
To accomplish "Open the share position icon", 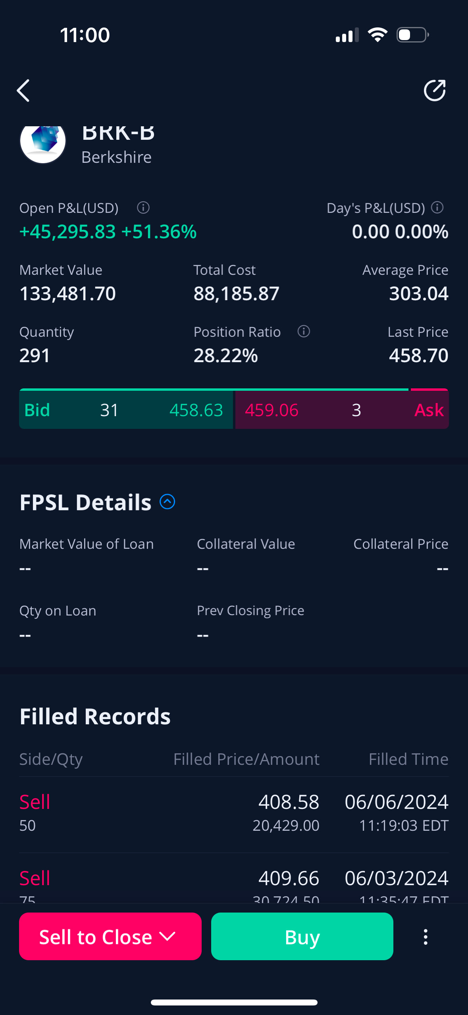I will [434, 91].
